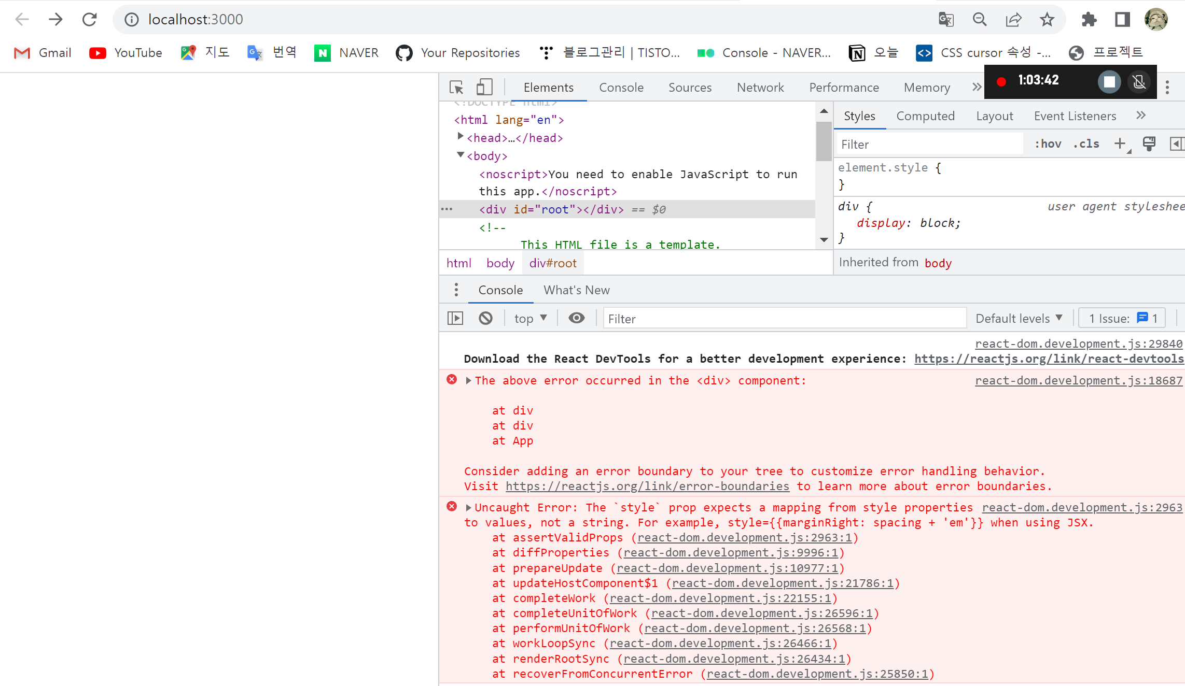The width and height of the screenshot is (1185, 686).
Task: Open the Computed styles tab
Action: pos(925,116)
